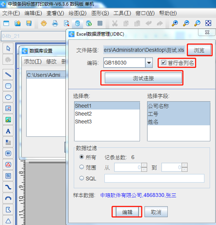This screenshot has width=216, height=225.
Task: Click the plain magnifier zoom icon
Action: 197,23
